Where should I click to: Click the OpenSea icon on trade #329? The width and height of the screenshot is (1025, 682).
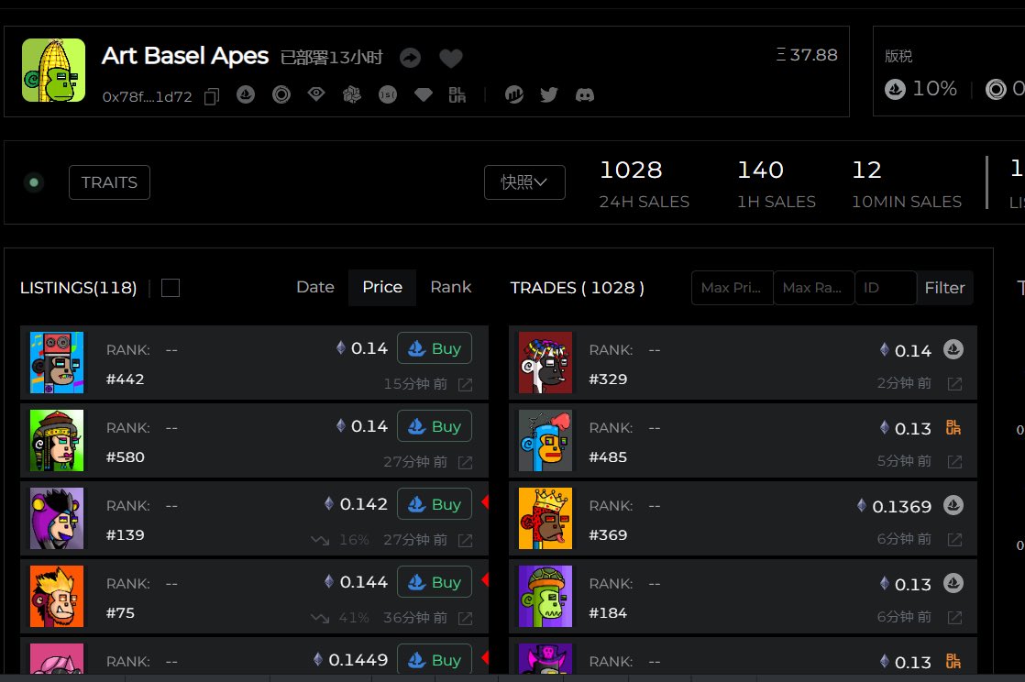953,350
